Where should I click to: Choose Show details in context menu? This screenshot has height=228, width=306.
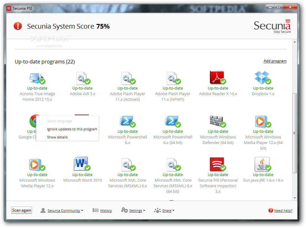pyautogui.click(x=57, y=137)
